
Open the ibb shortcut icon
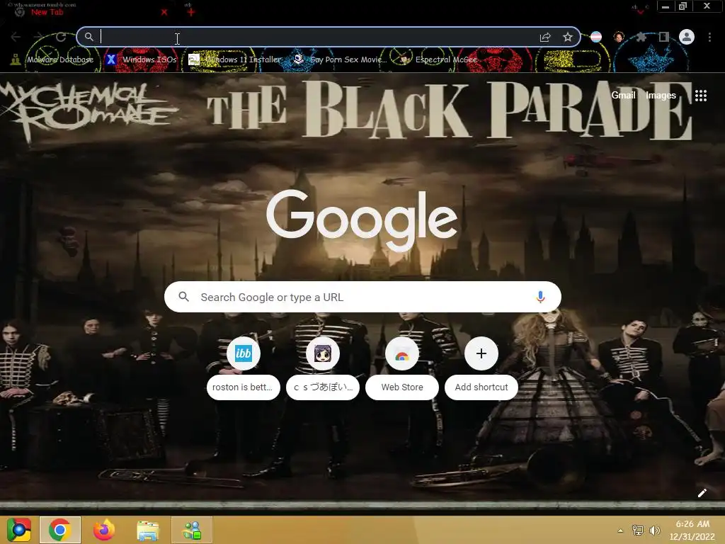244,353
